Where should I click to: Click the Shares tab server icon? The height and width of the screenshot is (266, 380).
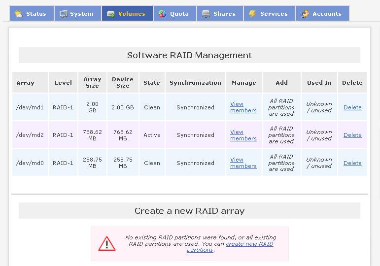pos(206,14)
